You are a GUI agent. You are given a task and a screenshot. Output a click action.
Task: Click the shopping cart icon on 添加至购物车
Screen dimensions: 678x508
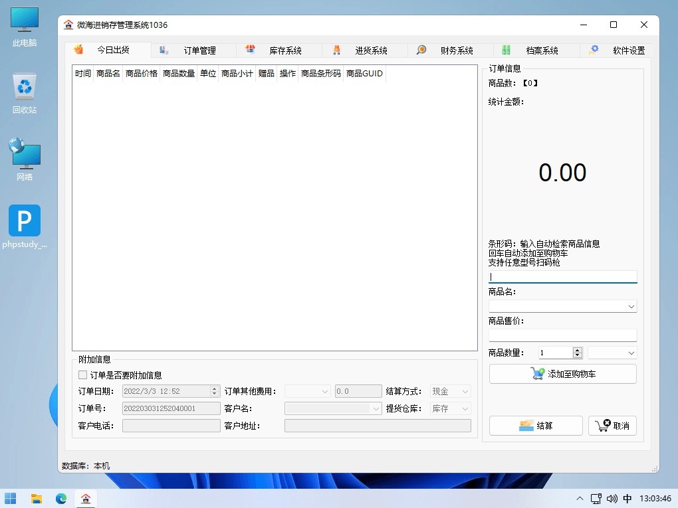tap(538, 373)
